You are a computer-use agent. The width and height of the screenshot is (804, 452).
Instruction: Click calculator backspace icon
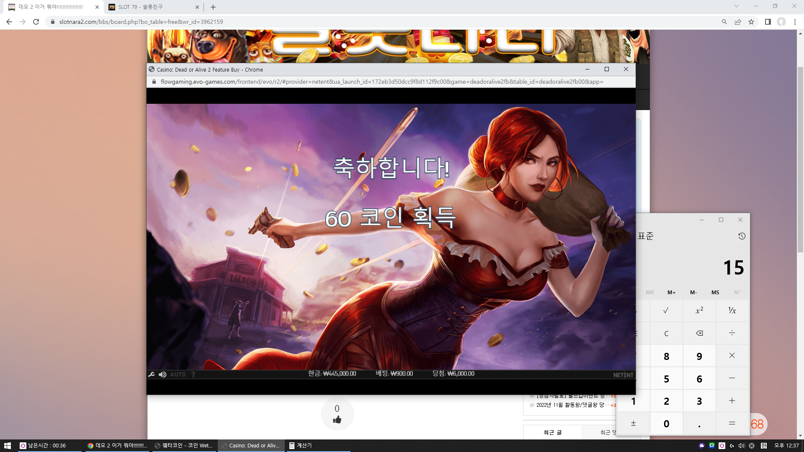pyautogui.click(x=699, y=333)
